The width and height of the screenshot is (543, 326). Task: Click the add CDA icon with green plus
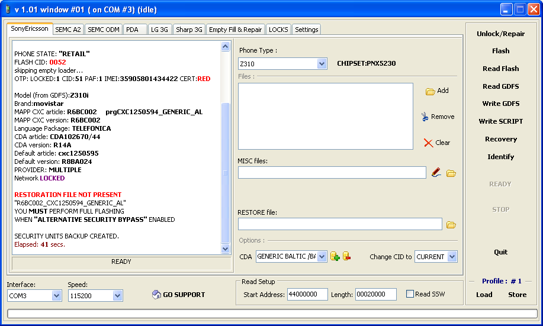point(335,256)
